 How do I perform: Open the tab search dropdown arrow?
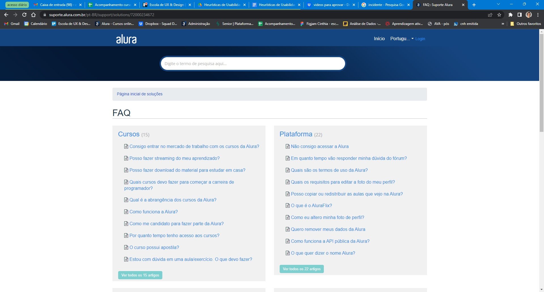point(498,4)
